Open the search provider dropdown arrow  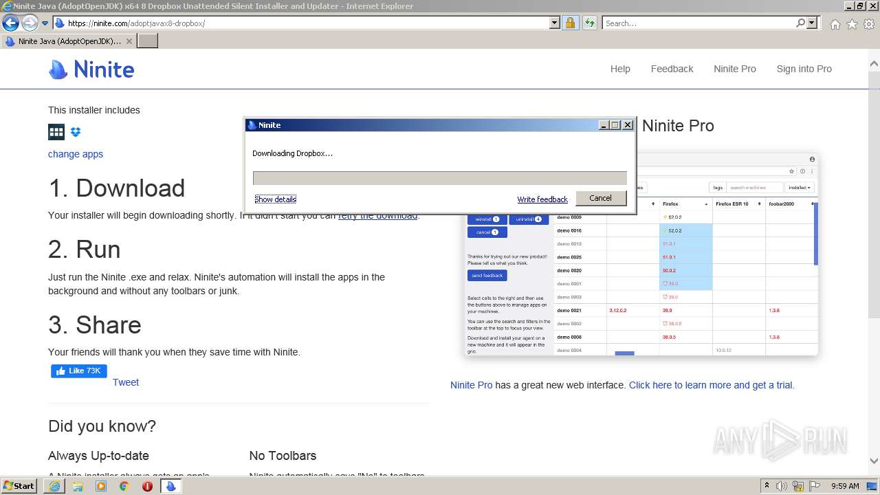coord(812,23)
